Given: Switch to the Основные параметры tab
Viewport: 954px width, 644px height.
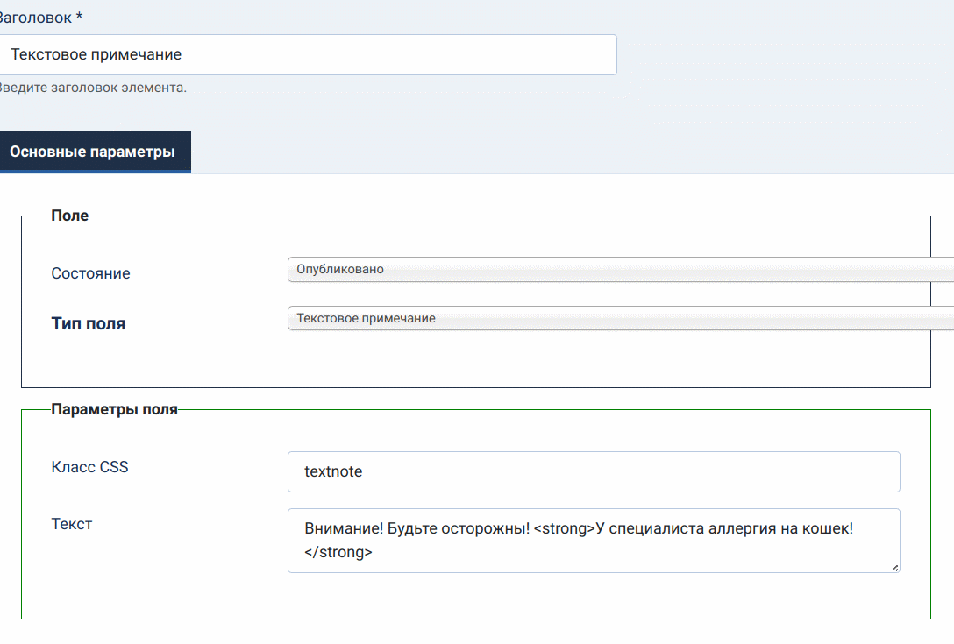Looking at the screenshot, I should point(92,152).
